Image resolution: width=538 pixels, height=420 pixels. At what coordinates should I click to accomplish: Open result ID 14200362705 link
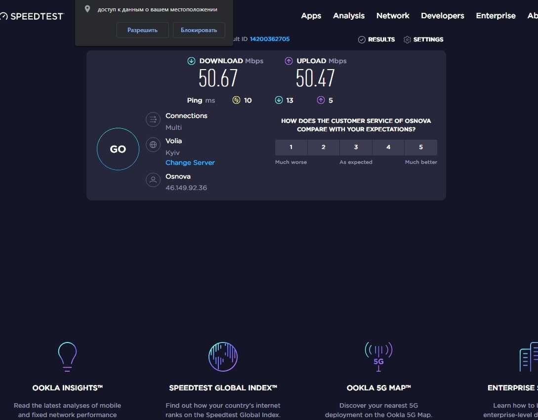(270, 39)
